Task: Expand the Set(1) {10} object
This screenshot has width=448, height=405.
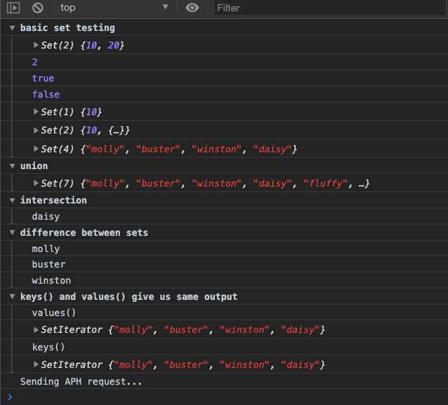Action: coord(36,112)
